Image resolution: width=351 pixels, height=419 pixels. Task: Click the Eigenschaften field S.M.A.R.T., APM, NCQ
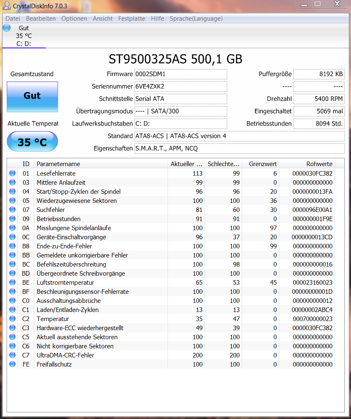(239, 148)
